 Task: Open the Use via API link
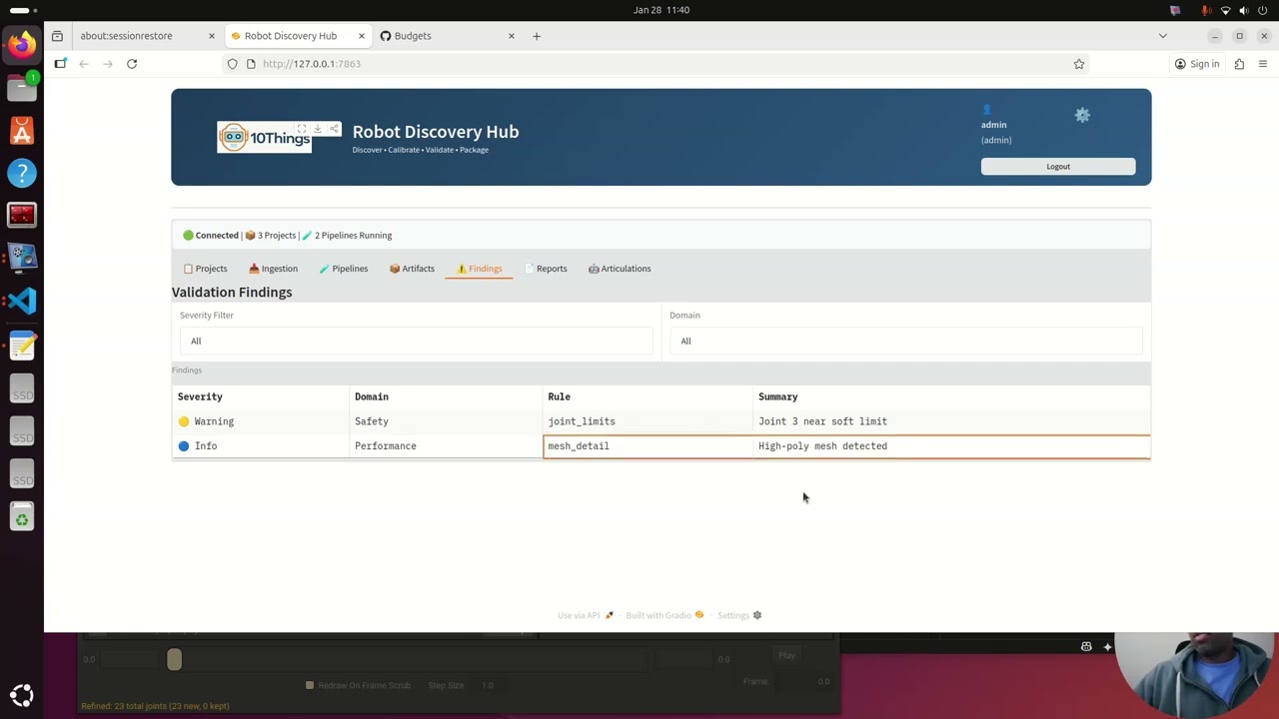pyautogui.click(x=586, y=615)
